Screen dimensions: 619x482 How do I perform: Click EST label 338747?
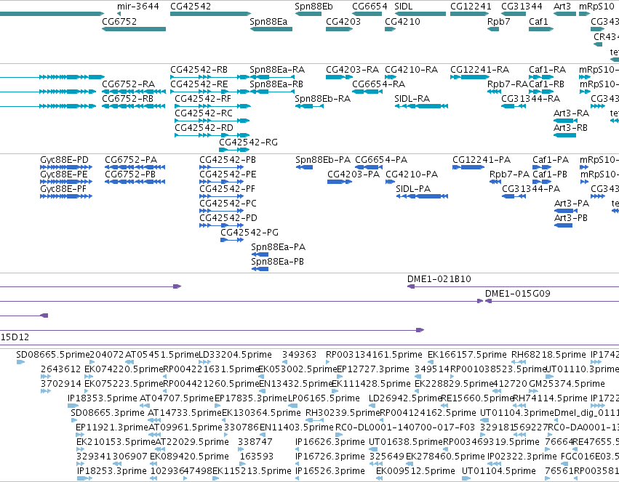[255, 442]
